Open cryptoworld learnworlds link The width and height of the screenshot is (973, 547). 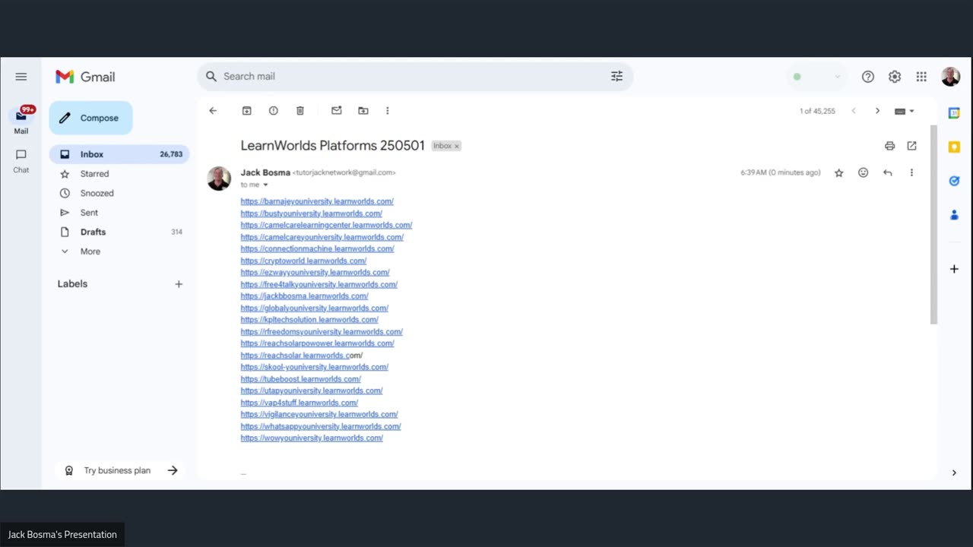(303, 261)
